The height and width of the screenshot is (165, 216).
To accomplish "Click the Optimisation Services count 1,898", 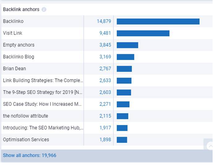I will (x=105, y=140).
